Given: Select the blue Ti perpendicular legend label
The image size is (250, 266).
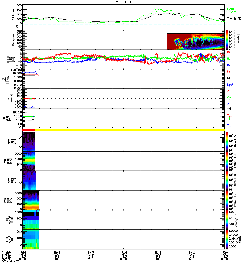Looking at the screenshot, I should click(x=229, y=125).
